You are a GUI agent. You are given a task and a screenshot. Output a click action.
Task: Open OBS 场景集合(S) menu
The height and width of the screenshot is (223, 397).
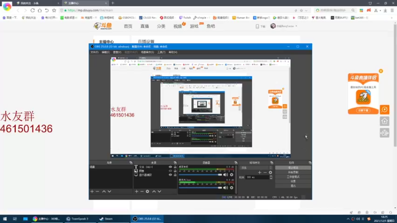point(147,52)
